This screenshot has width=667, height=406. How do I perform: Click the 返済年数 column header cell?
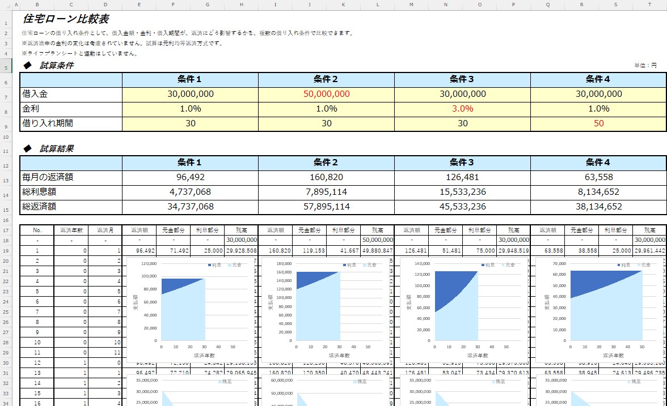point(71,230)
